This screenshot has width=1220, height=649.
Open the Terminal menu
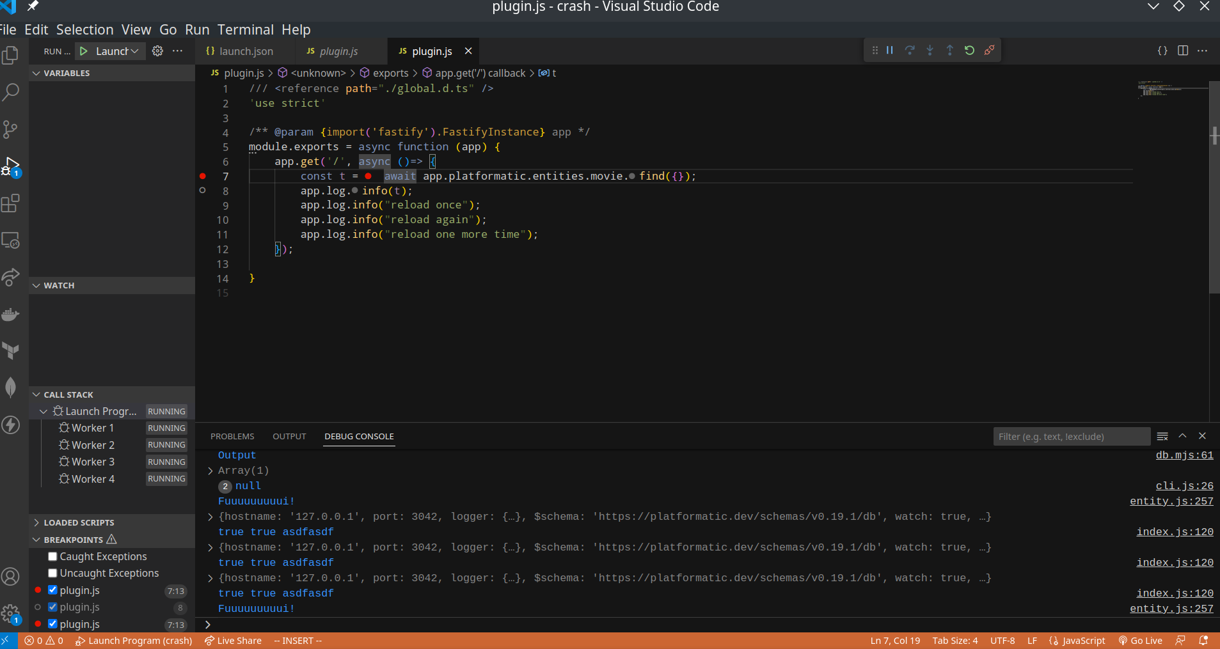pyautogui.click(x=246, y=29)
